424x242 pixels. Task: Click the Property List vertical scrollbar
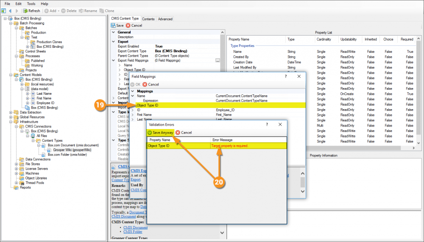[418, 91]
